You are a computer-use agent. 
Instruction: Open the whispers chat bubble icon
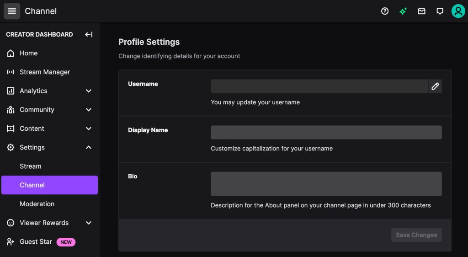(x=440, y=11)
